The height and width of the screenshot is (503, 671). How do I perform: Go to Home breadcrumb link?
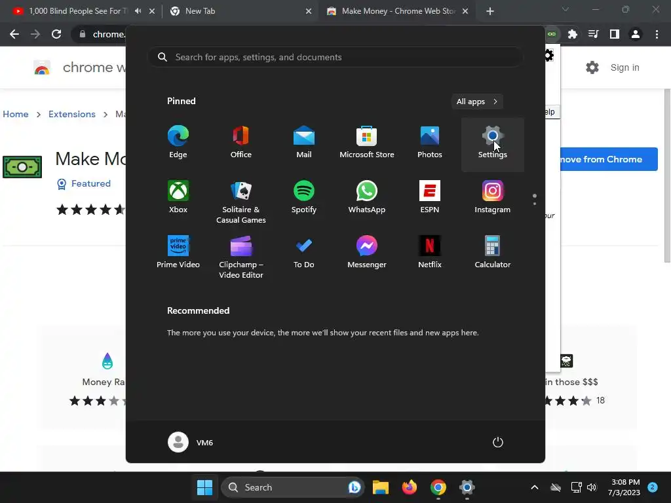(x=16, y=114)
